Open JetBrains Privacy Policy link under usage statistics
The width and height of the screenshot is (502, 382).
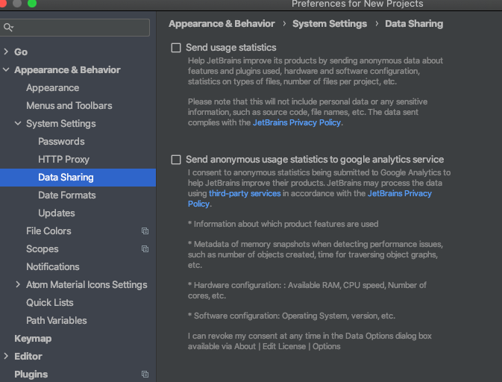297,122
